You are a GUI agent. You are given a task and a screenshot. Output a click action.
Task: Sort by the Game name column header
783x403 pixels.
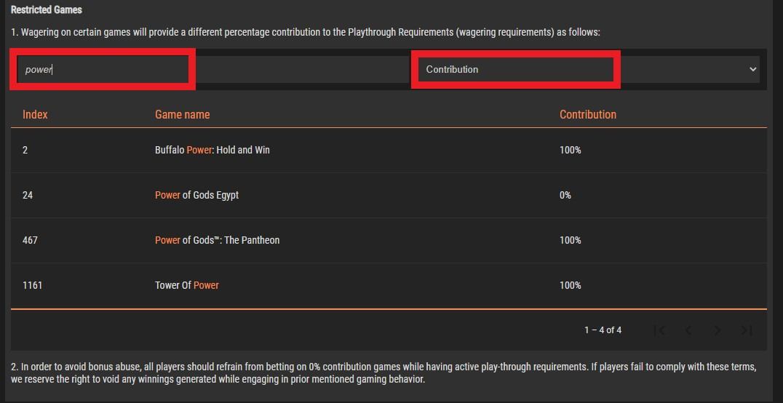[x=182, y=114]
